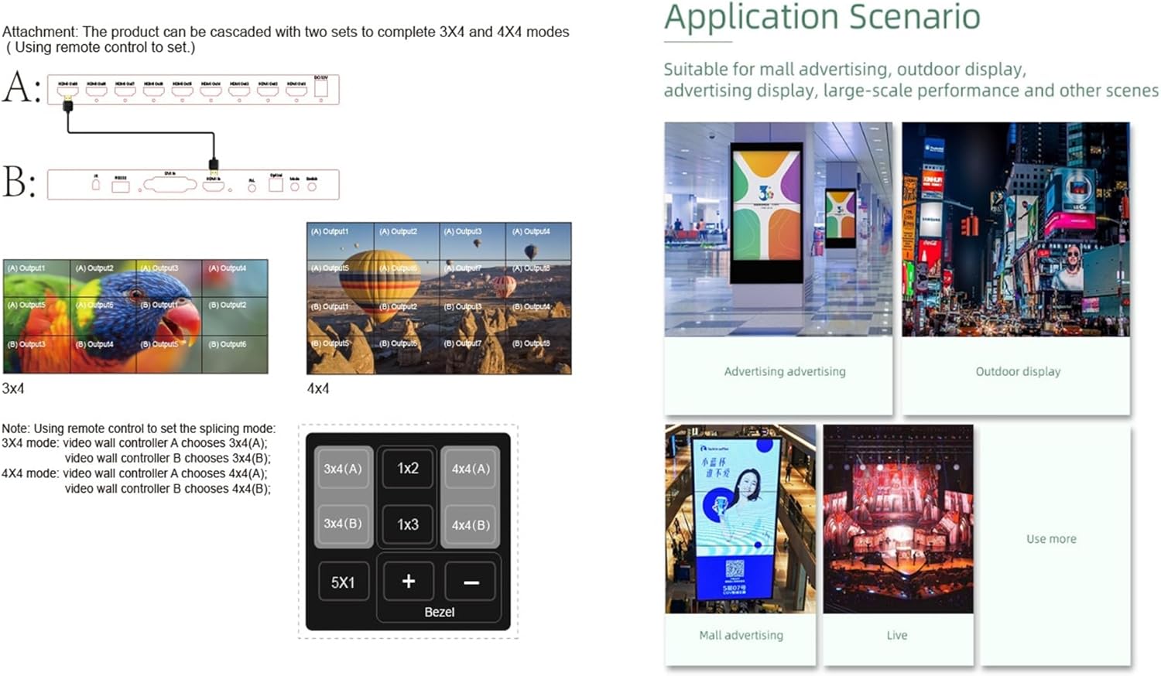Open the live concert stage photo
Image resolution: width=1161 pixels, height=676 pixels.
(x=898, y=518)
